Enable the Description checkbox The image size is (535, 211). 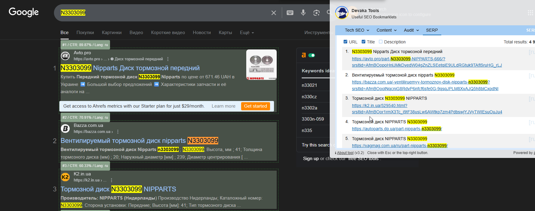(381, 42)
